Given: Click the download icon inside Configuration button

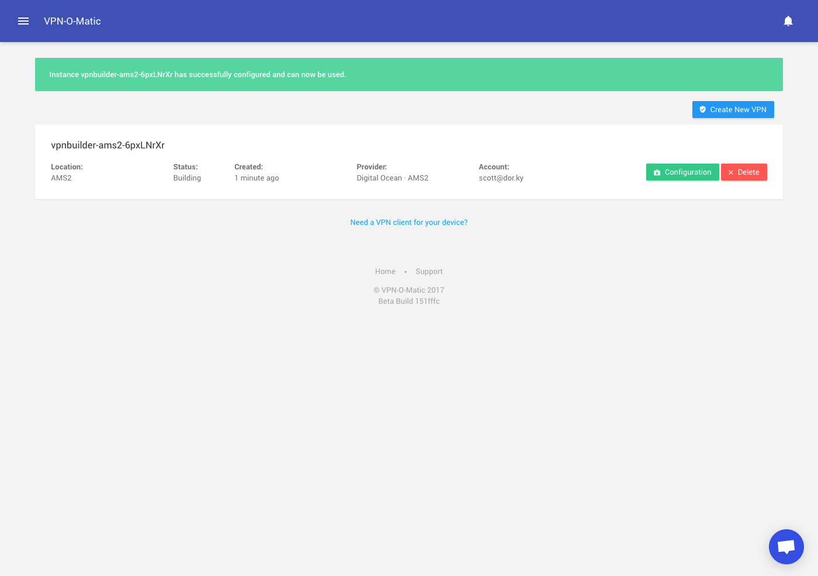Looking at the screenshot, I should point(657,172).
